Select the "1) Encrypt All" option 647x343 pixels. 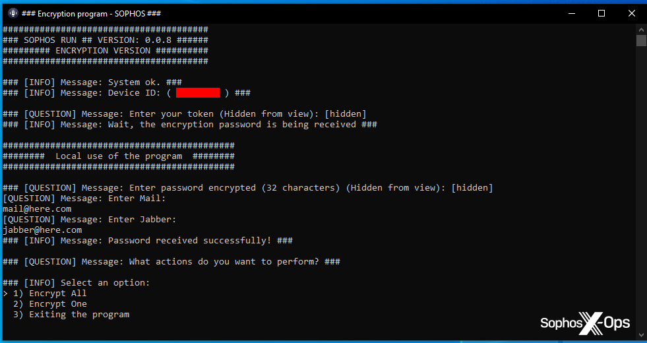tap(58, 294)
